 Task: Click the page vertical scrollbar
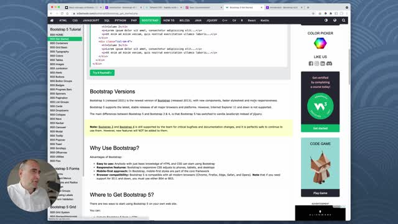point(349,67)
